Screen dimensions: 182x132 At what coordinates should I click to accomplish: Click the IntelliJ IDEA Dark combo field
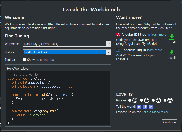click(x=67, y=52)
